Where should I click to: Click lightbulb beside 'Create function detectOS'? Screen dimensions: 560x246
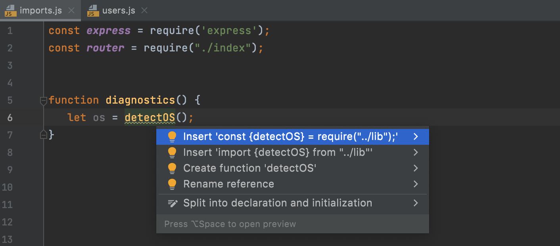pyautogui.click(x=172, y=168)
